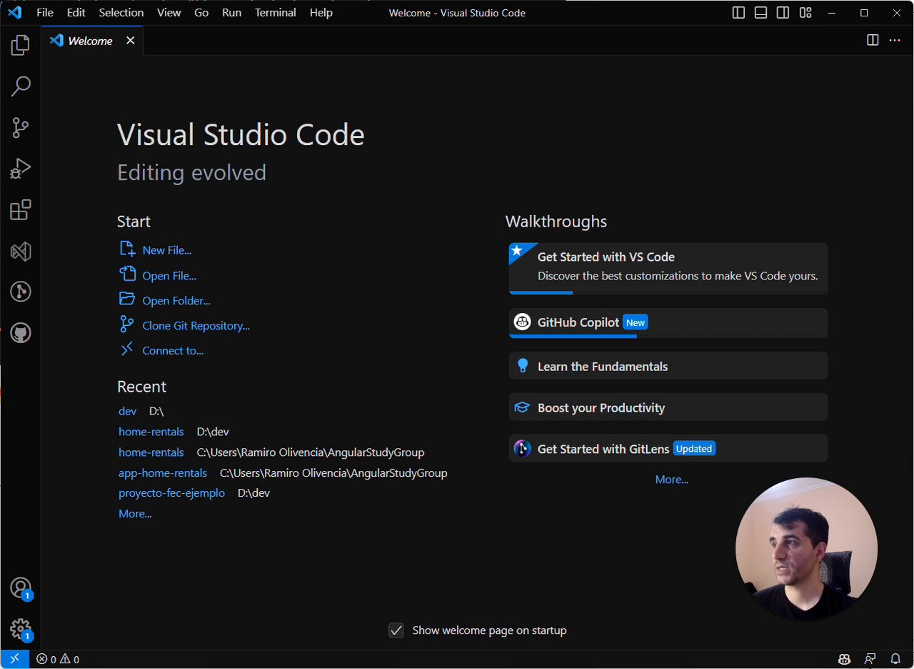Click the webcam overlay thumbnail
The height and width of the screenshot is (669, 914).
tap(806, 549)
